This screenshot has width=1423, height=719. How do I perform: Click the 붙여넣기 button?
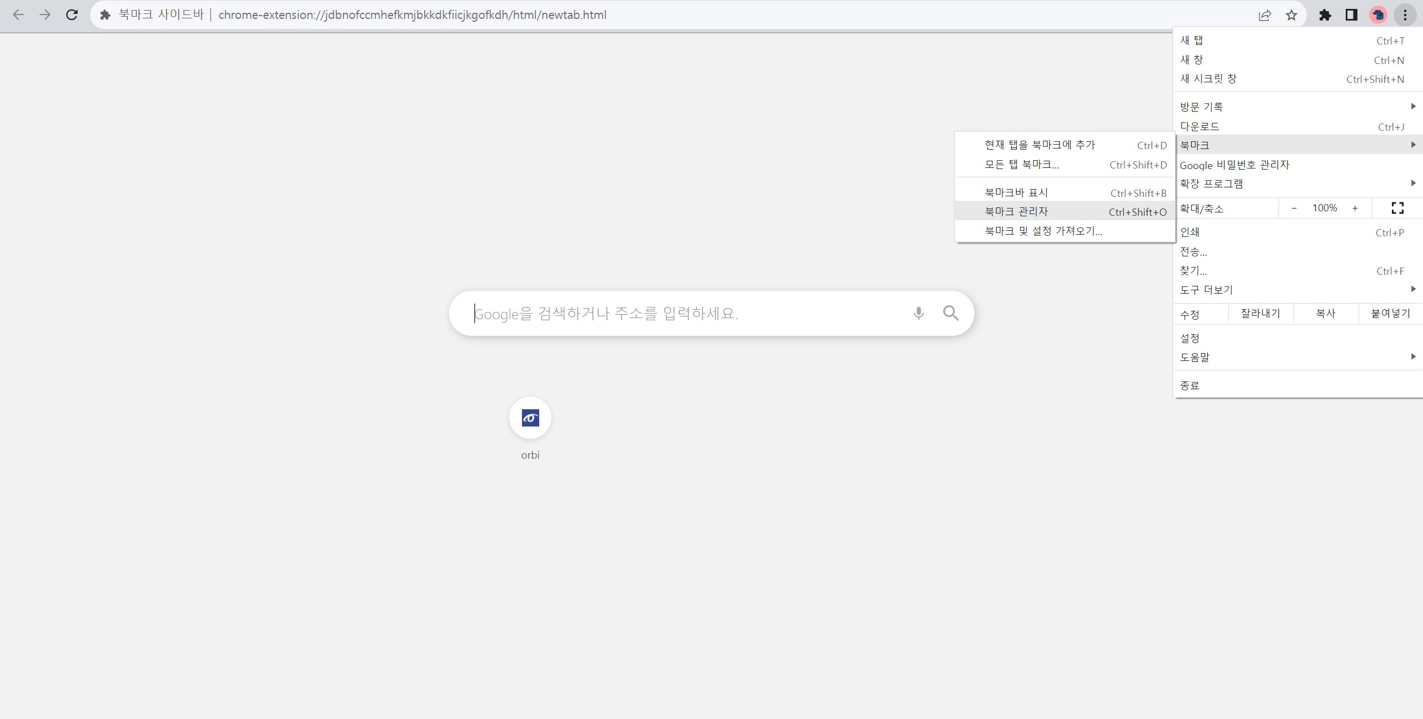point(1390,314)
